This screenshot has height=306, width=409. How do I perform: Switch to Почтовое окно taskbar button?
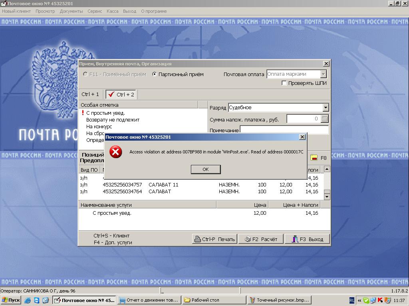point(84,300)
